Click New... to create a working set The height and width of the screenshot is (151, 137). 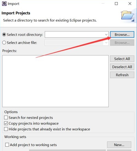pos(119,145)
